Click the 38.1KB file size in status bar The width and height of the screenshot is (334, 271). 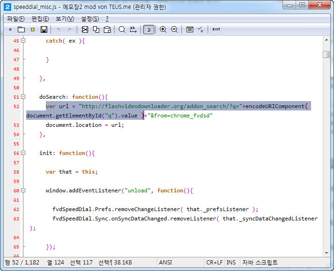tap(123, 262)
